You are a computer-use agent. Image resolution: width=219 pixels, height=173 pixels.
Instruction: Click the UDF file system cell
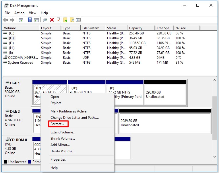tap(86, 58)
